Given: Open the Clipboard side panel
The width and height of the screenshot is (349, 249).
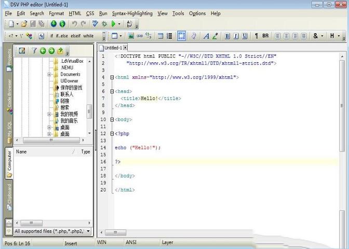Looking at the screenshot, I should click(9, 197).
